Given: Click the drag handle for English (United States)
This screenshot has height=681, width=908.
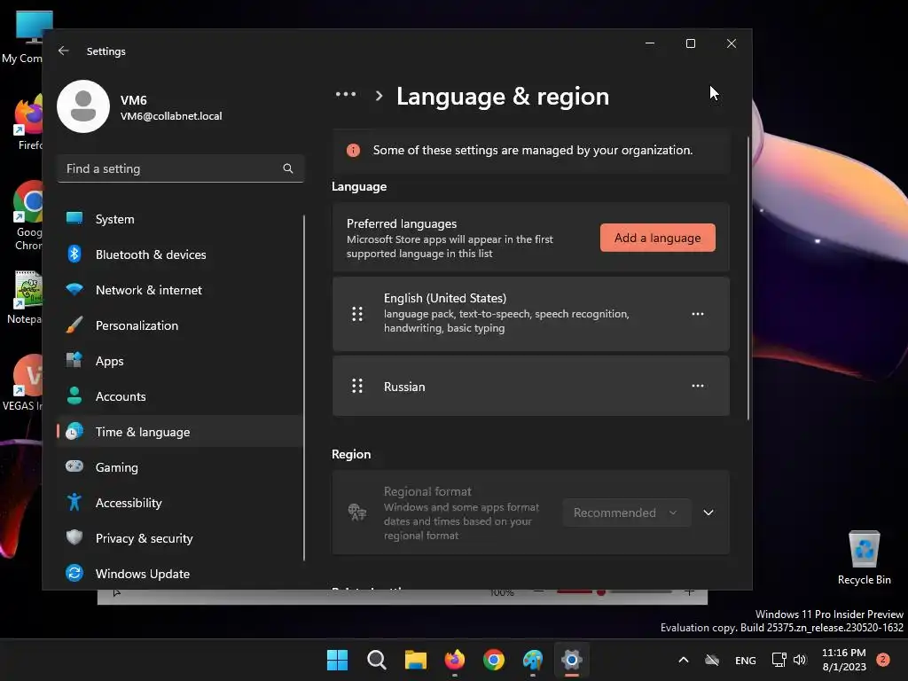Looking at the screenshot, I should (x=357, y=314).
